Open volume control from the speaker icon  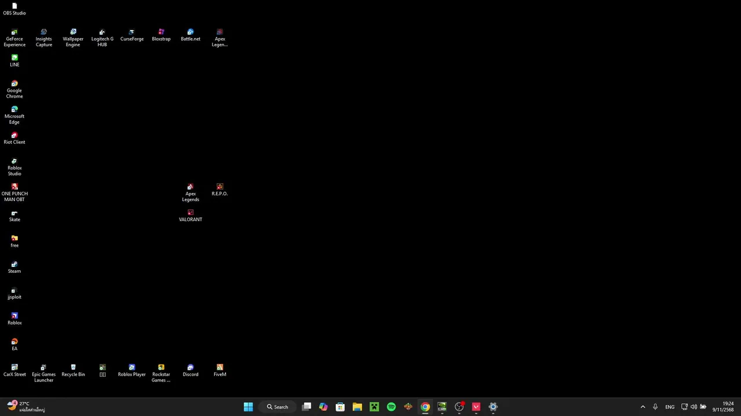[694, 407]
